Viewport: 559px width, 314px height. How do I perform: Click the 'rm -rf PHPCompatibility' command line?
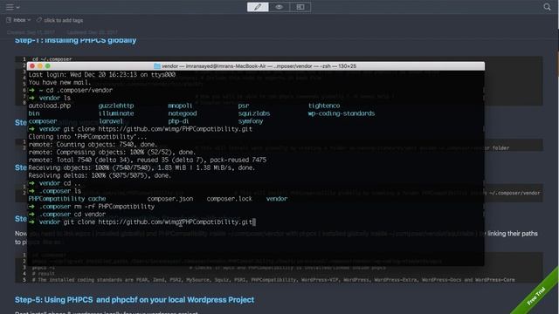pyautogui.click(x=92, y=207)
